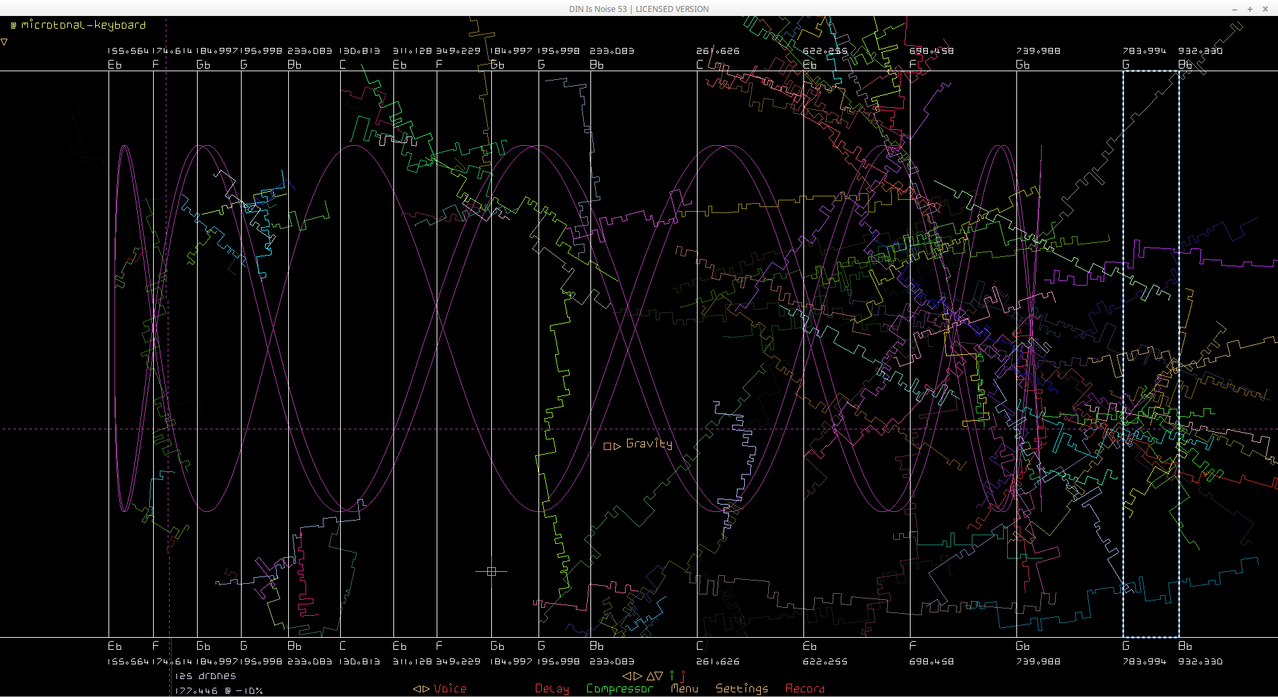Click the Gravity label
Image resolution: width=1278 pixels, height=697 pixels.
(x=649, y=444)
